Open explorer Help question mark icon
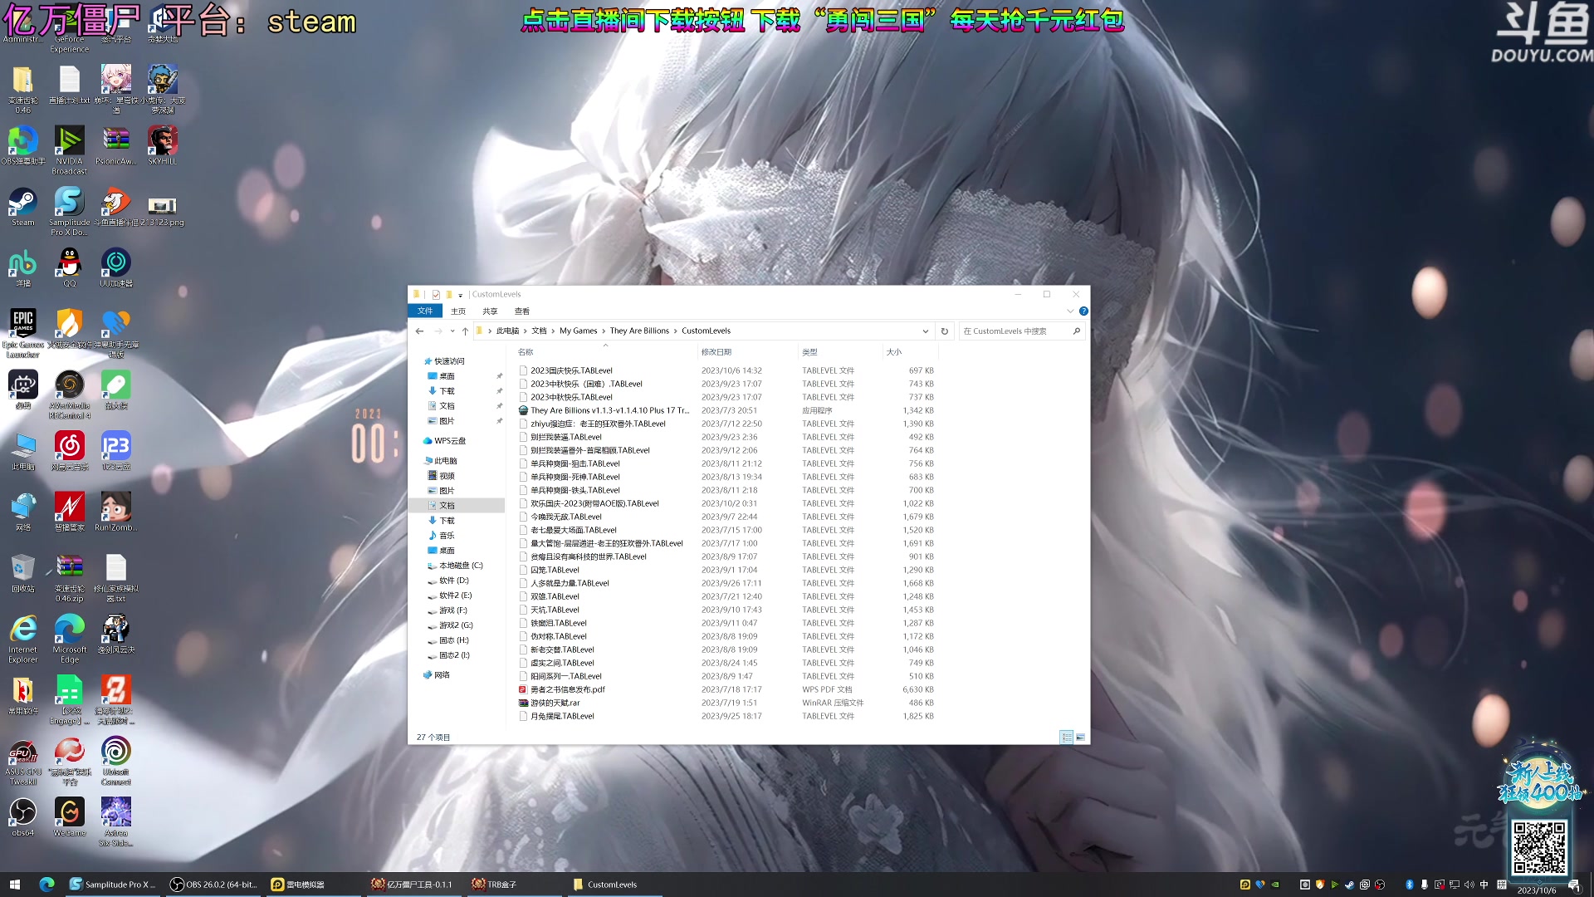Viewport: 1594px width, 897px height. (x=1083, y=311)
